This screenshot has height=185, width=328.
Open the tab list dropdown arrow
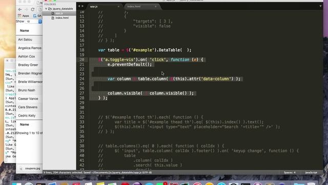pos(320,6)
